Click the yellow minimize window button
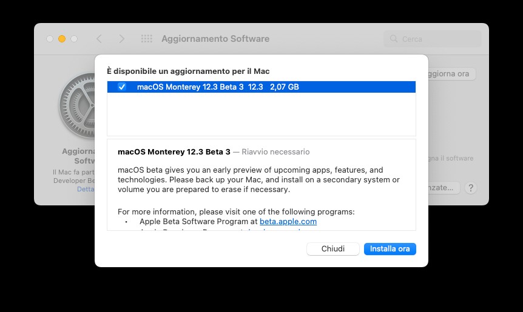523x312 pixels. click(62, 39)
